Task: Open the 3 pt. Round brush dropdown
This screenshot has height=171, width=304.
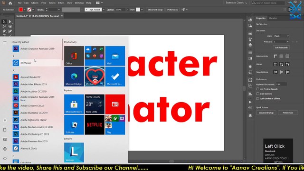Action: (x=104, y=9)
